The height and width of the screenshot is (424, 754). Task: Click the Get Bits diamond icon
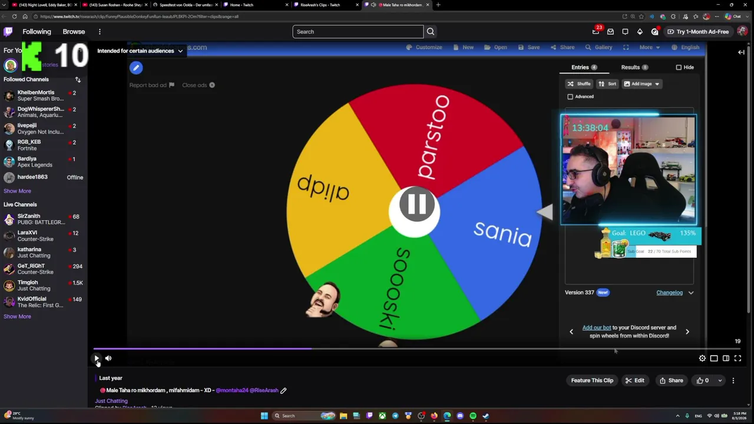[640, 32]
